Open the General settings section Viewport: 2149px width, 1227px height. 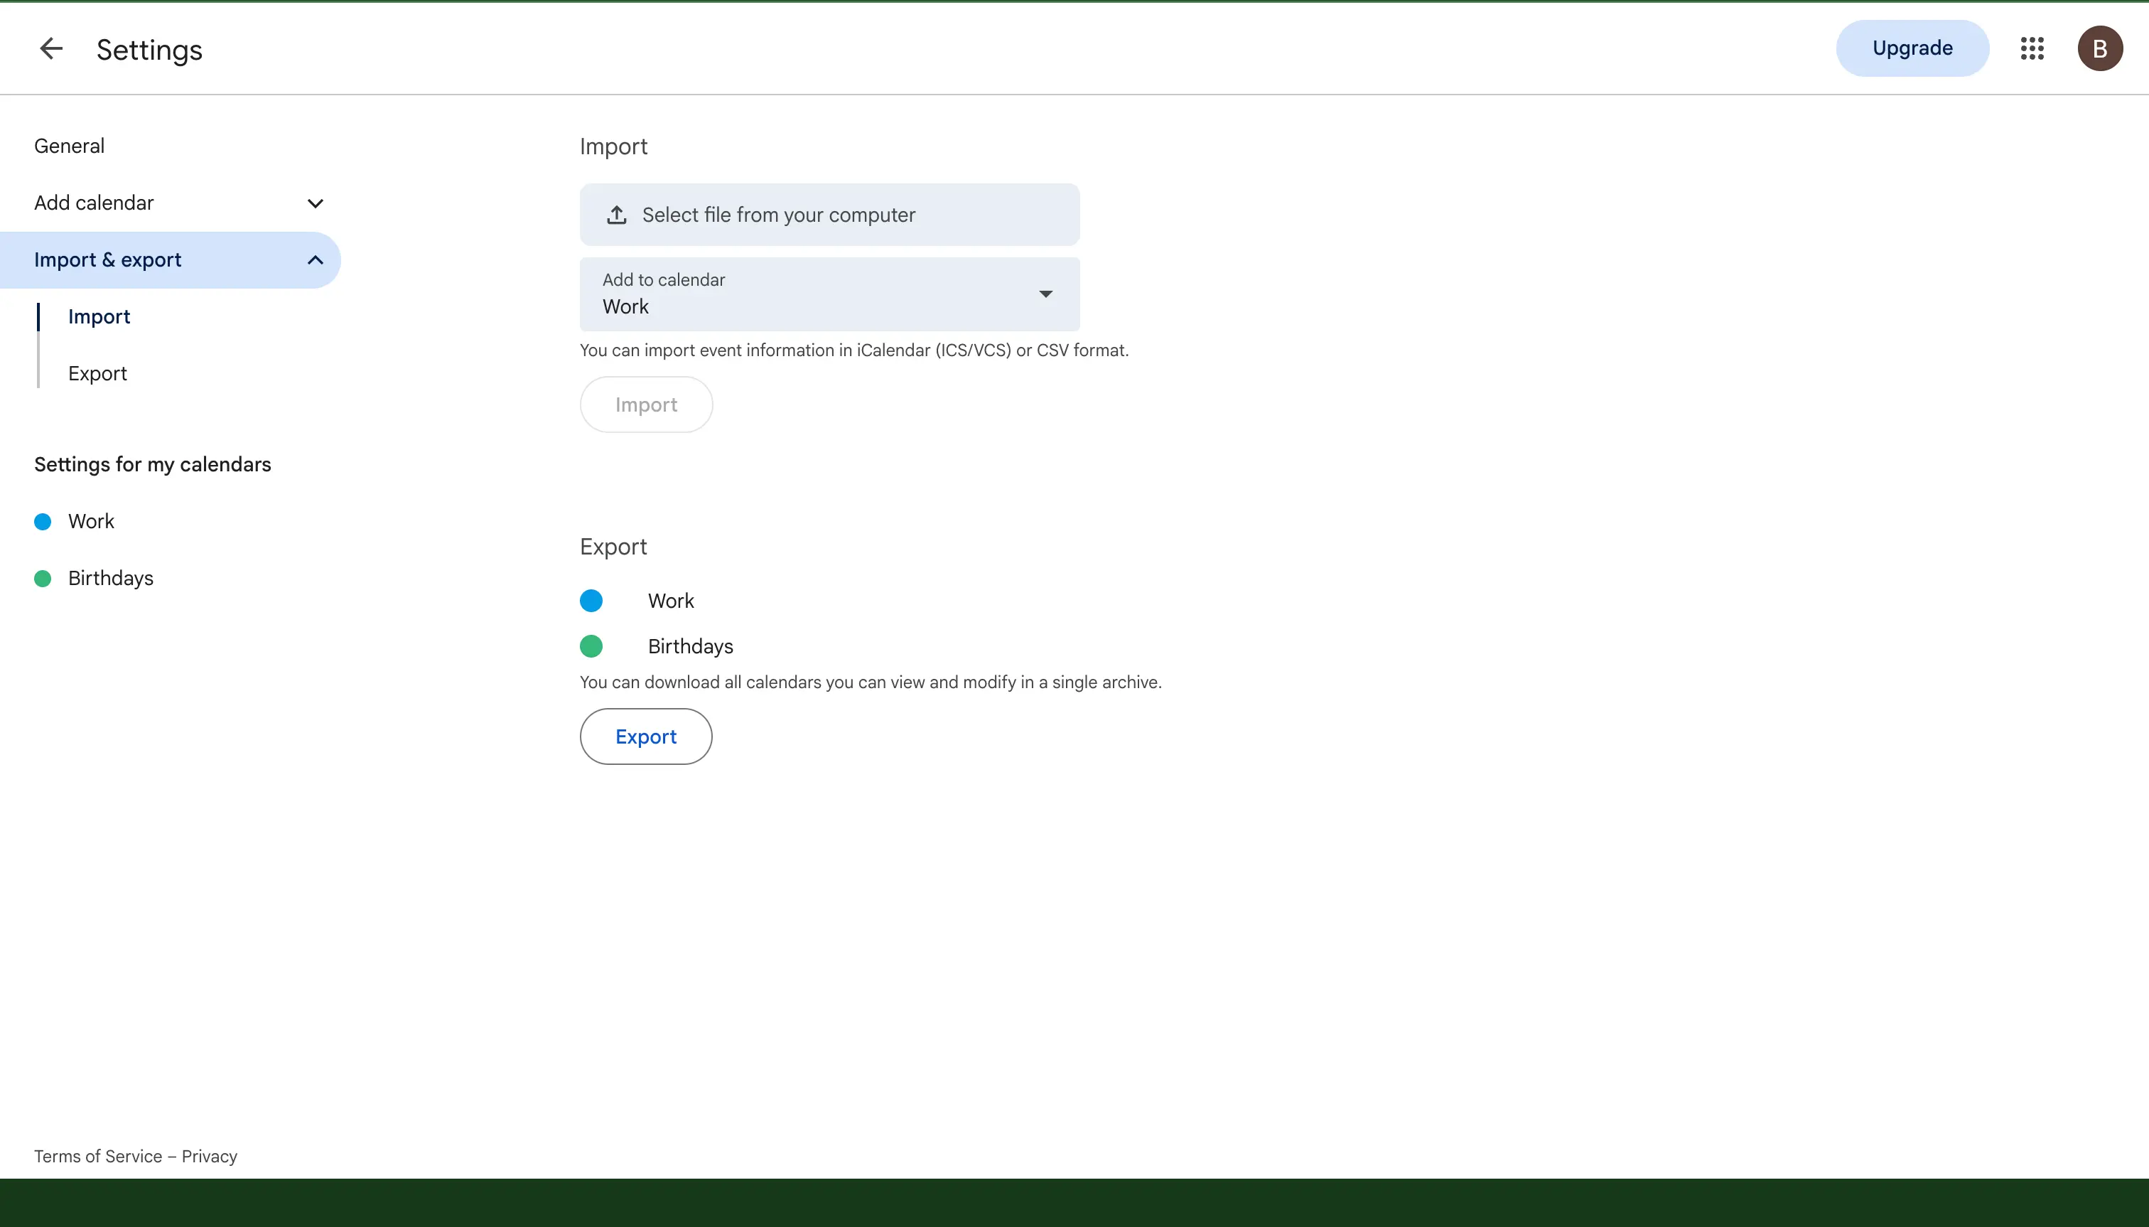[69, 146]
